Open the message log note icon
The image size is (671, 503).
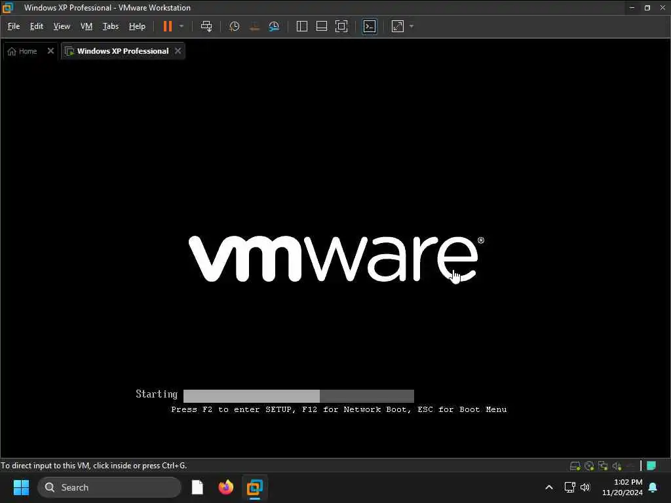coord(651,466)
